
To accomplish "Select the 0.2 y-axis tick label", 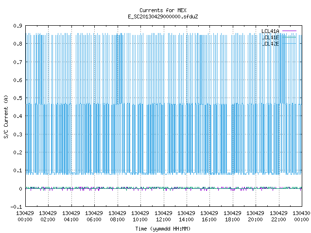I will [17, 152].
